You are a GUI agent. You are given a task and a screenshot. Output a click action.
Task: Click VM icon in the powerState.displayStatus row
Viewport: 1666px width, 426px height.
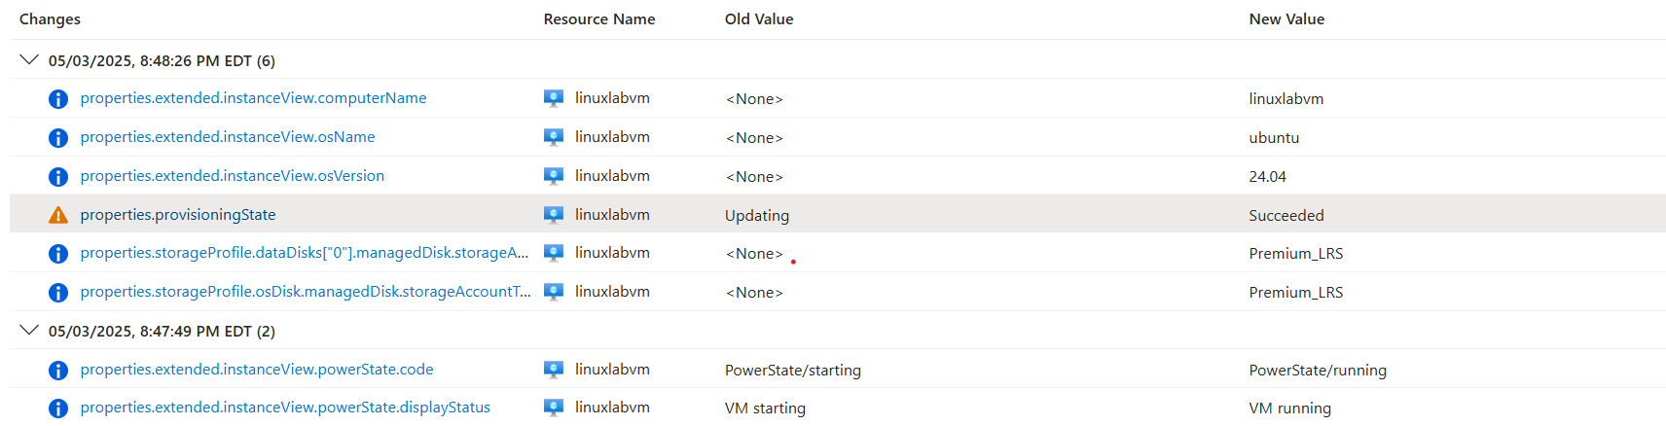click(554, 408)
